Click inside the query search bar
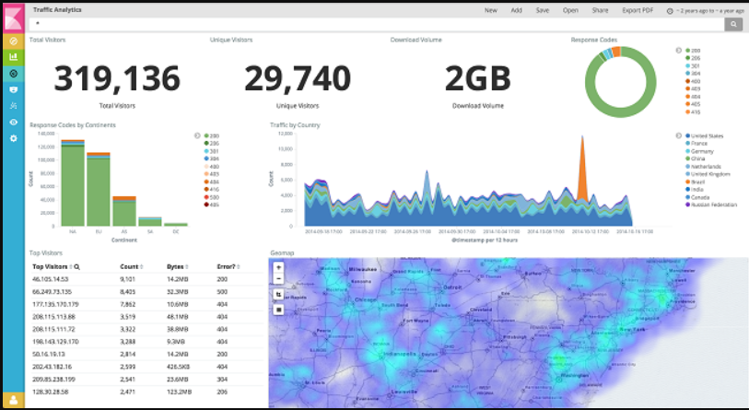 coord(377,24)
